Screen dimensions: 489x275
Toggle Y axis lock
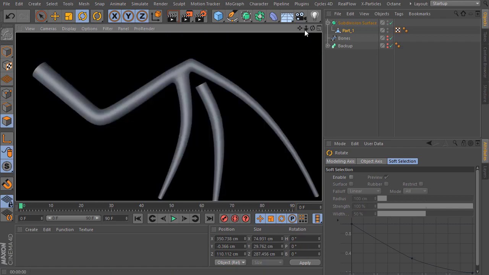pyautogui.click(x=128, y=16)
